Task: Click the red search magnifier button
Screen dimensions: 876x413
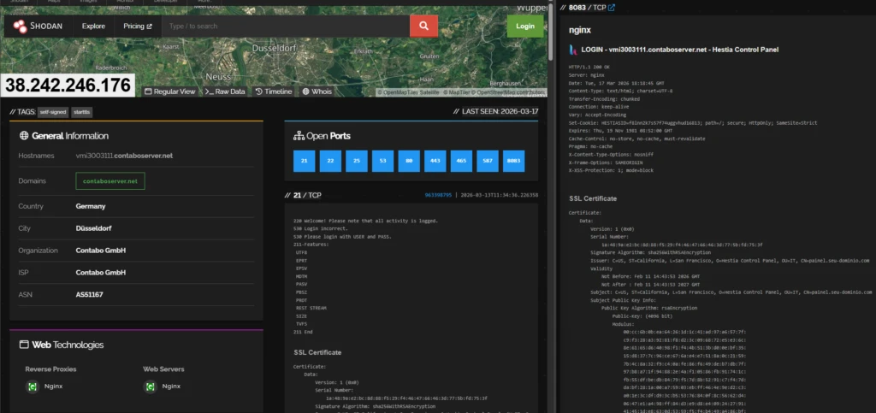Action: [x=423, y=27]
